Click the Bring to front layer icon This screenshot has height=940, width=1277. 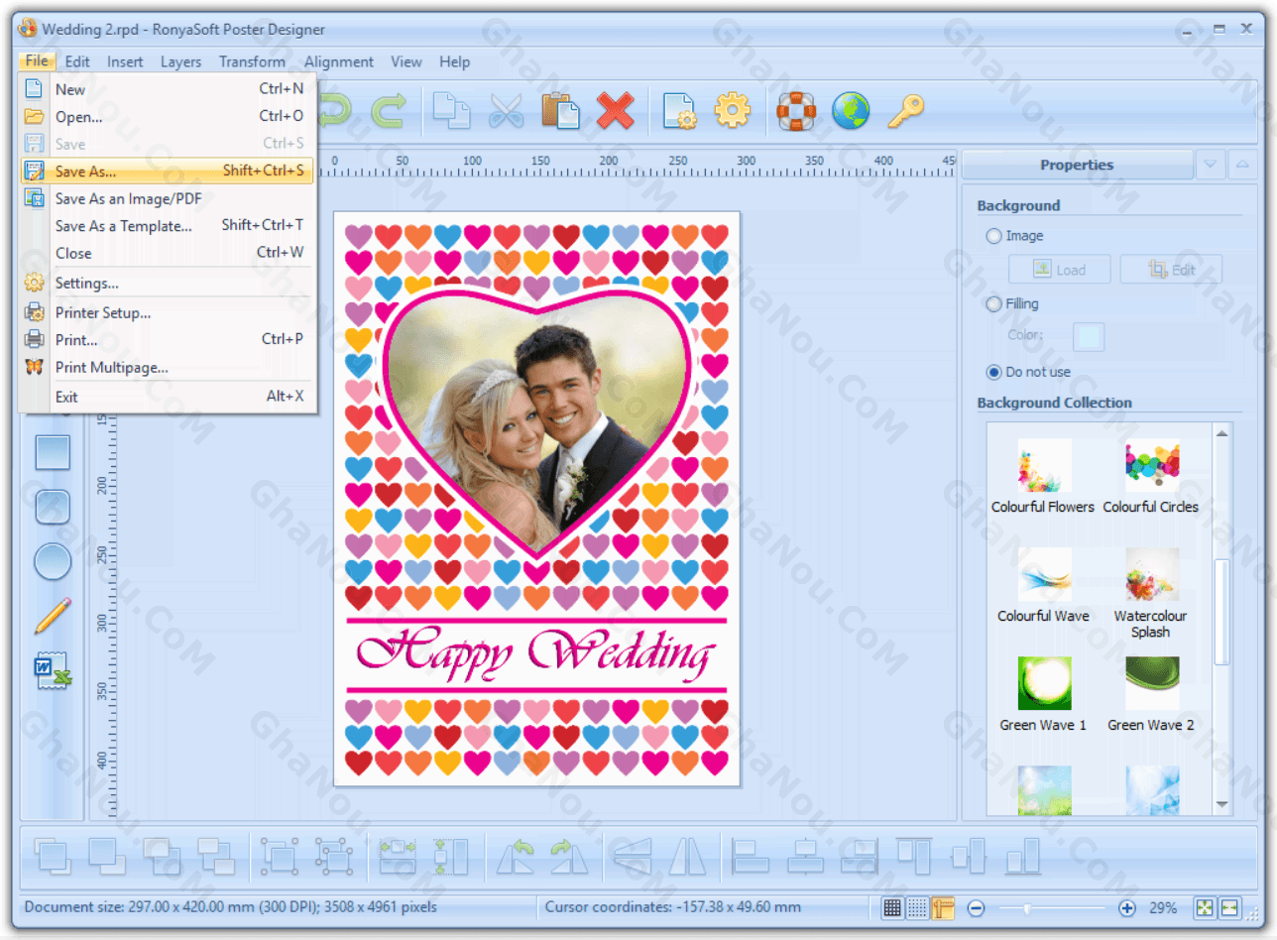[x=53, y=856]
